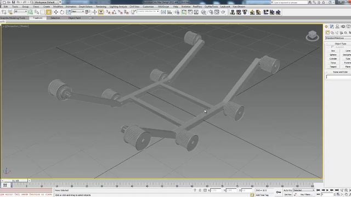Viewport: 351px width, 197px height.
Task: Toggle the 3D Snaps icon
Action: pyautogui.click(x=108, y=12)
